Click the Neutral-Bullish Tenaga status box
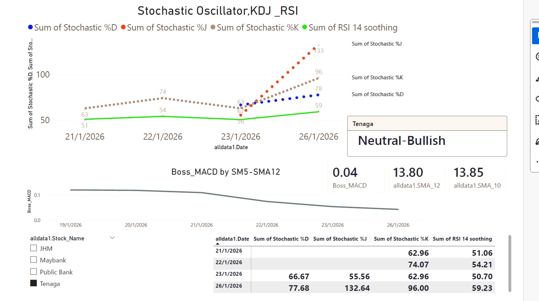Screen dimensions: 539x301 (427, 141)
